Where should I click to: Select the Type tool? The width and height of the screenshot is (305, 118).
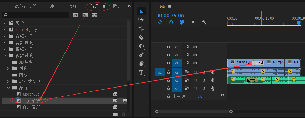click(141, 72)
